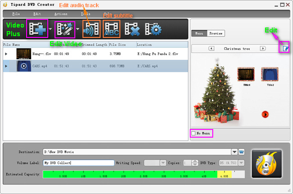Open the DVD Type dropdown
The width and height of the screenshot is (293, 194).
pos(241,163)
